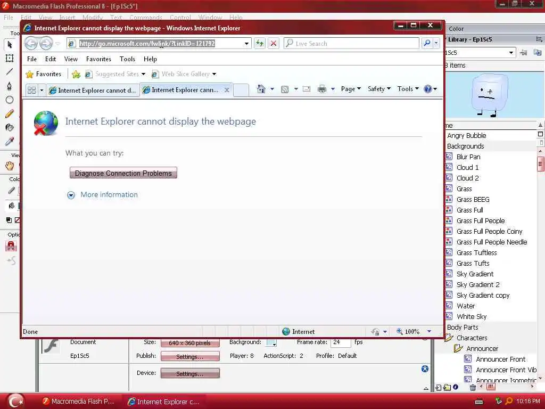Open the IE View menu
The image size is (545, 409).
tap(71, 59)
